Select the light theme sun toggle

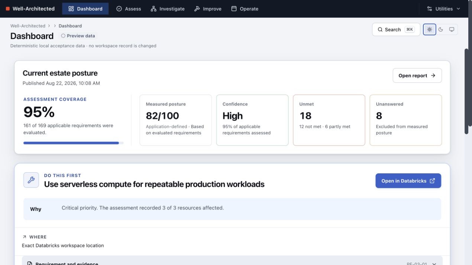(x=430, y=30)
